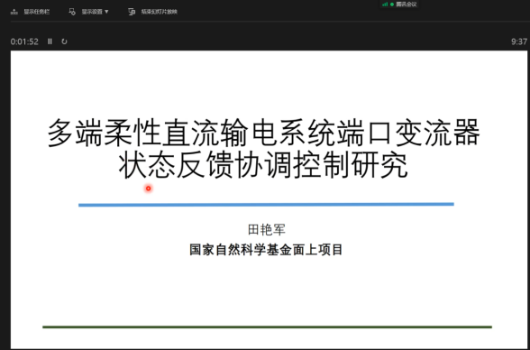Viewport: 530px width, 350px height.
Task: Pause the presentation timer
Action: (x=50, y=41)
